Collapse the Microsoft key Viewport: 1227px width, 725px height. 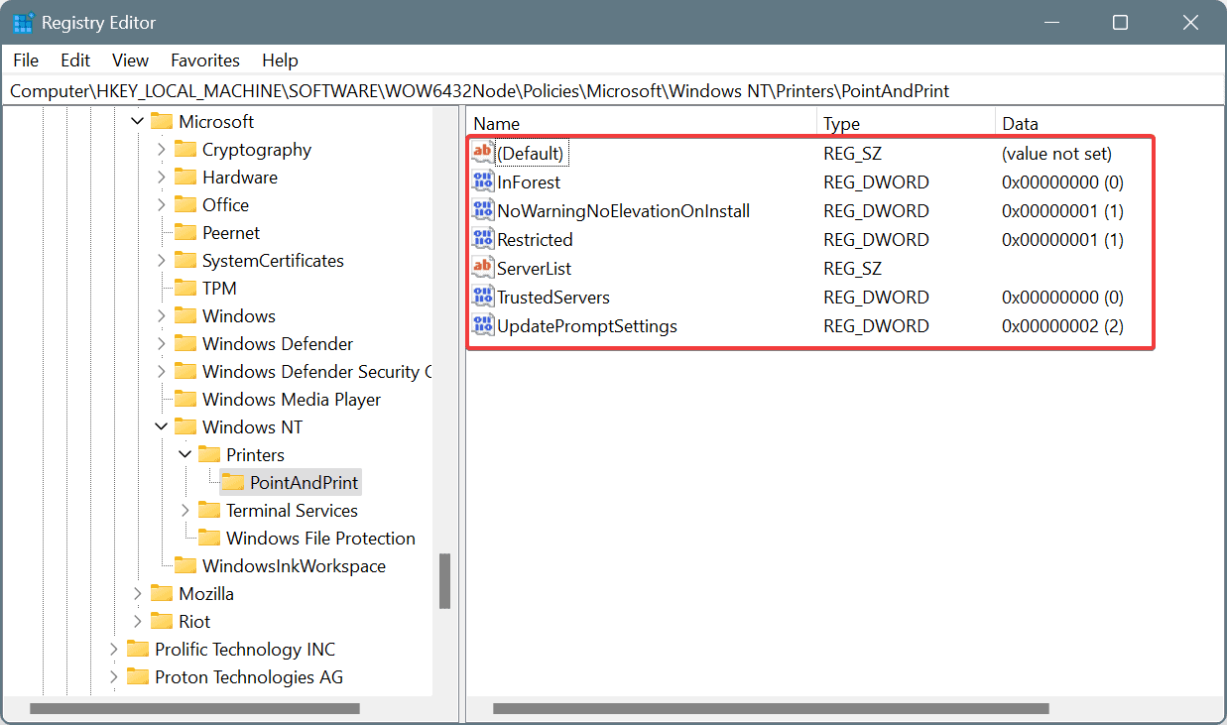137,121
